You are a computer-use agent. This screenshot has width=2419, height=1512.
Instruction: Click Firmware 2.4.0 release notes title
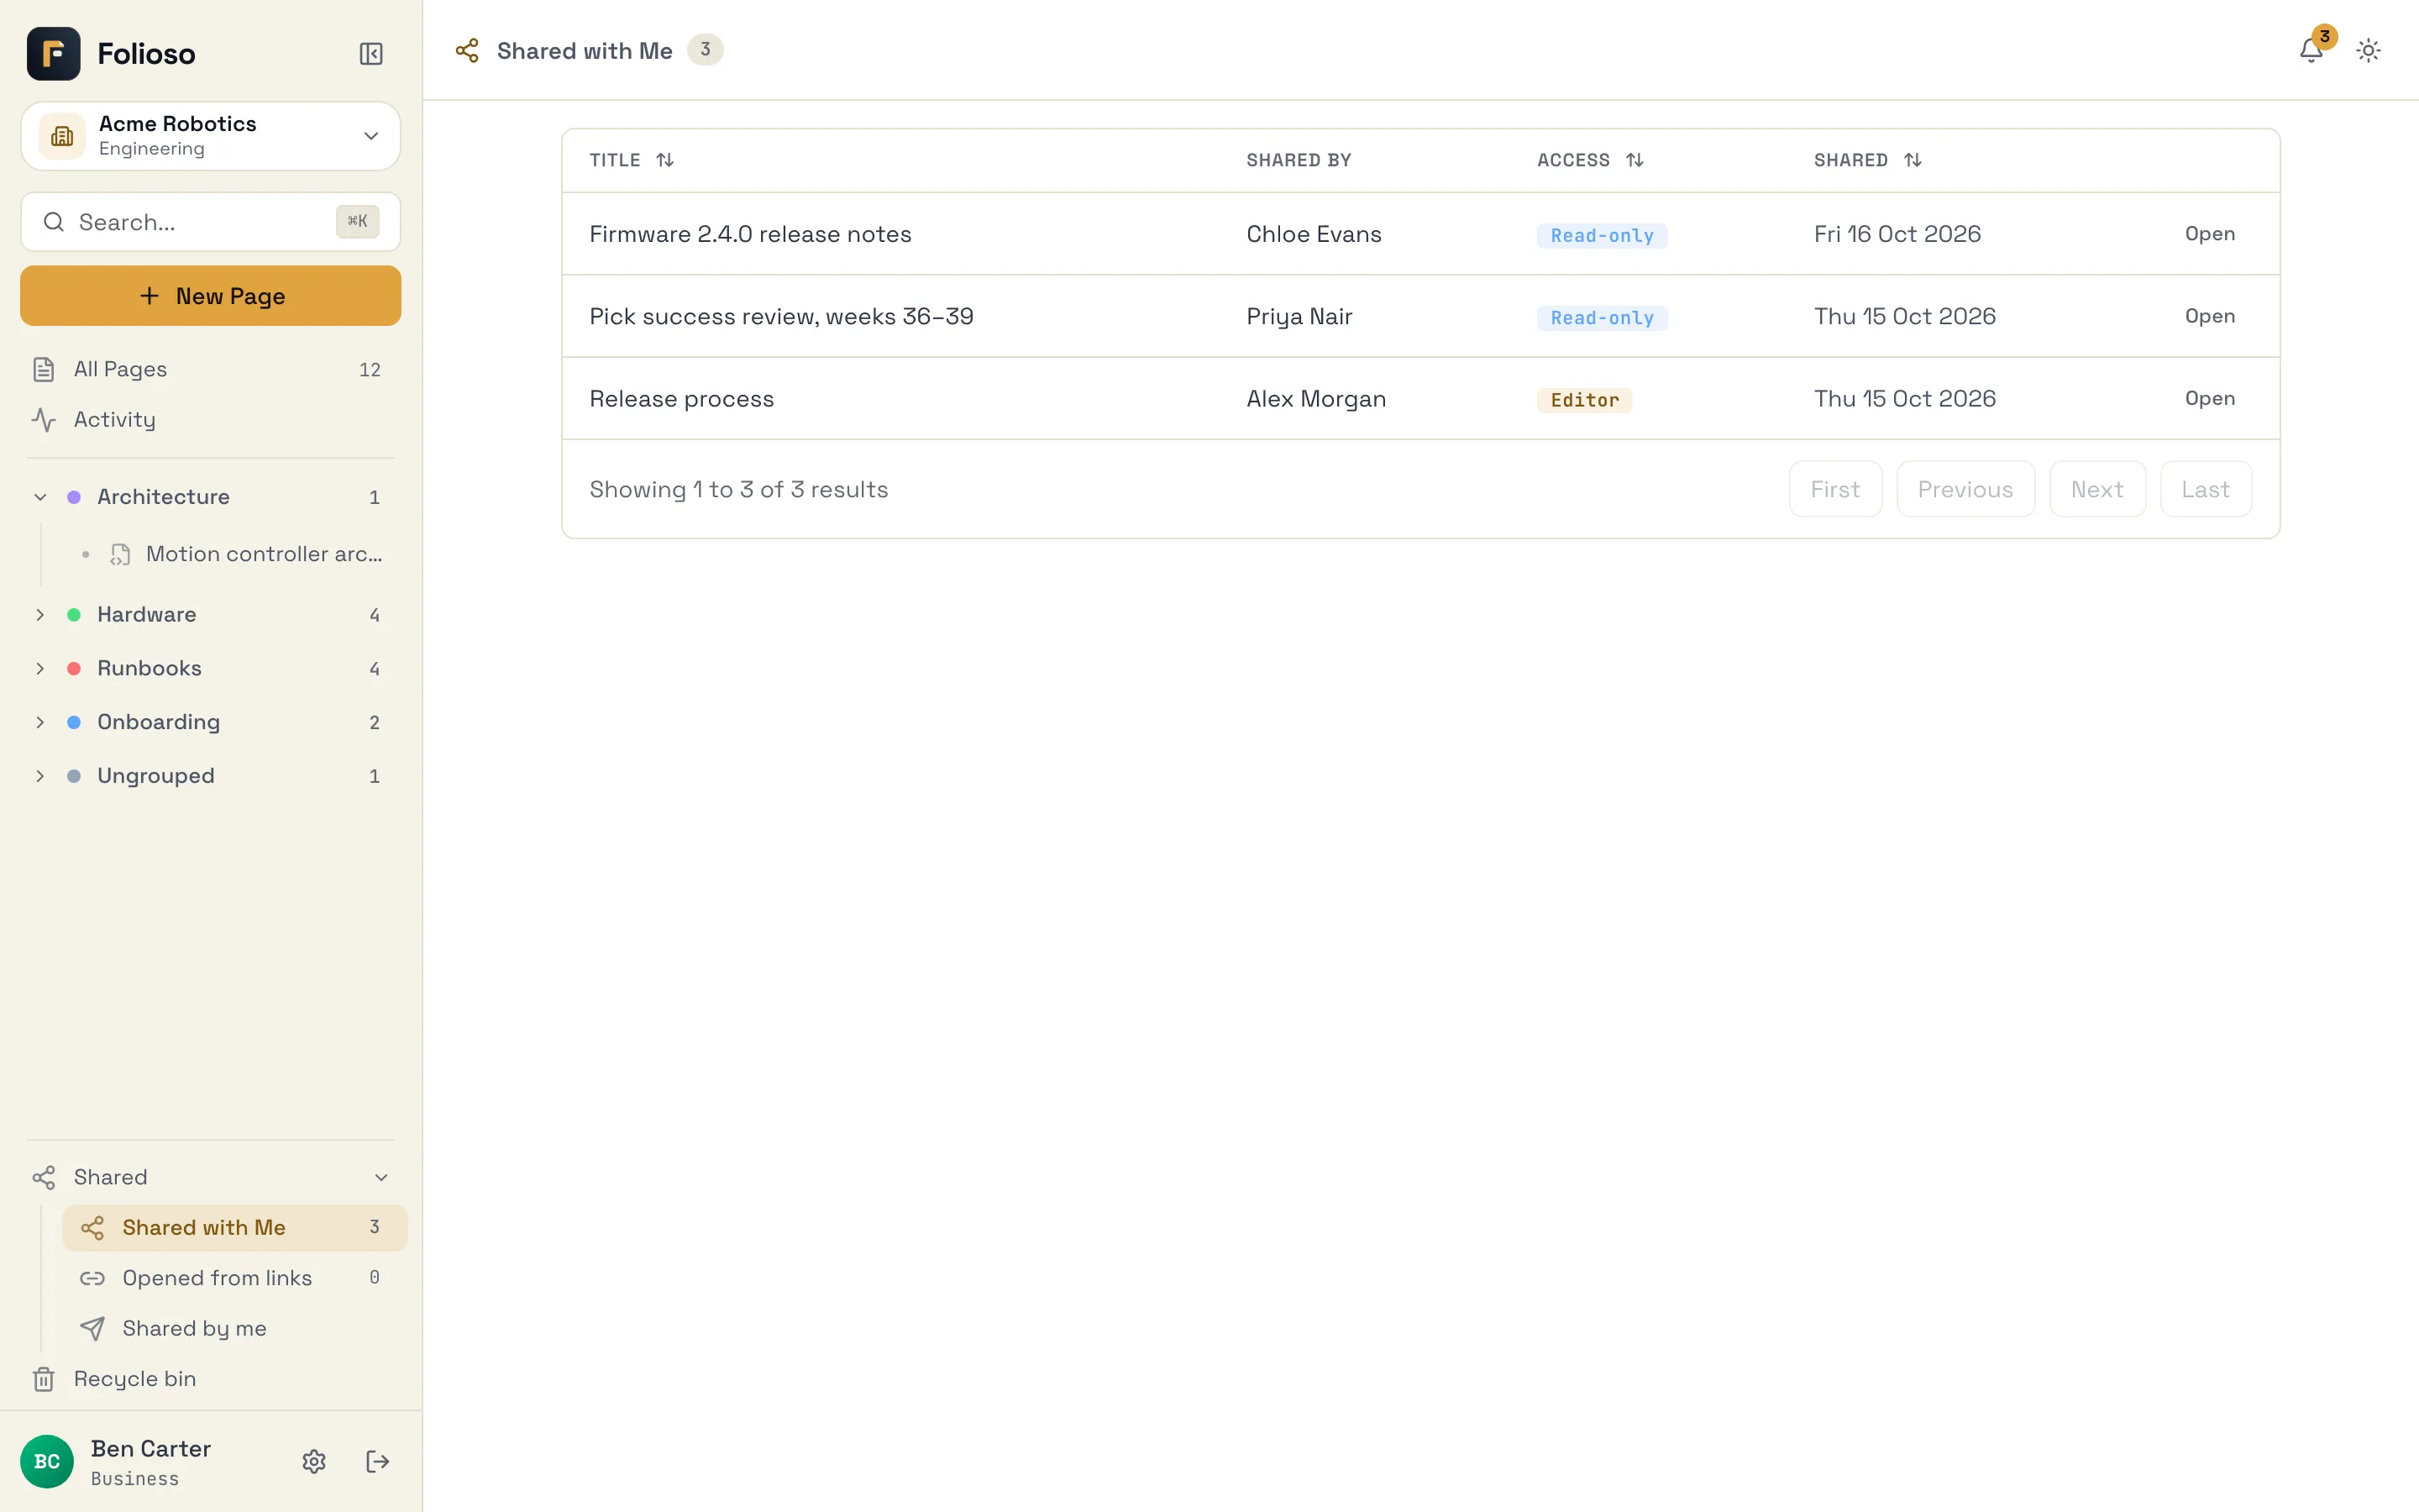coord(750,234)
